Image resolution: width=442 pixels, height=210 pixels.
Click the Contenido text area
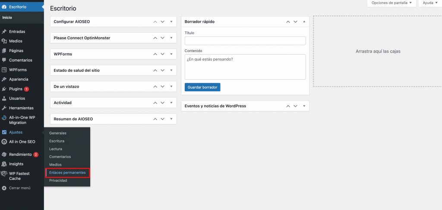click(245, 67)
